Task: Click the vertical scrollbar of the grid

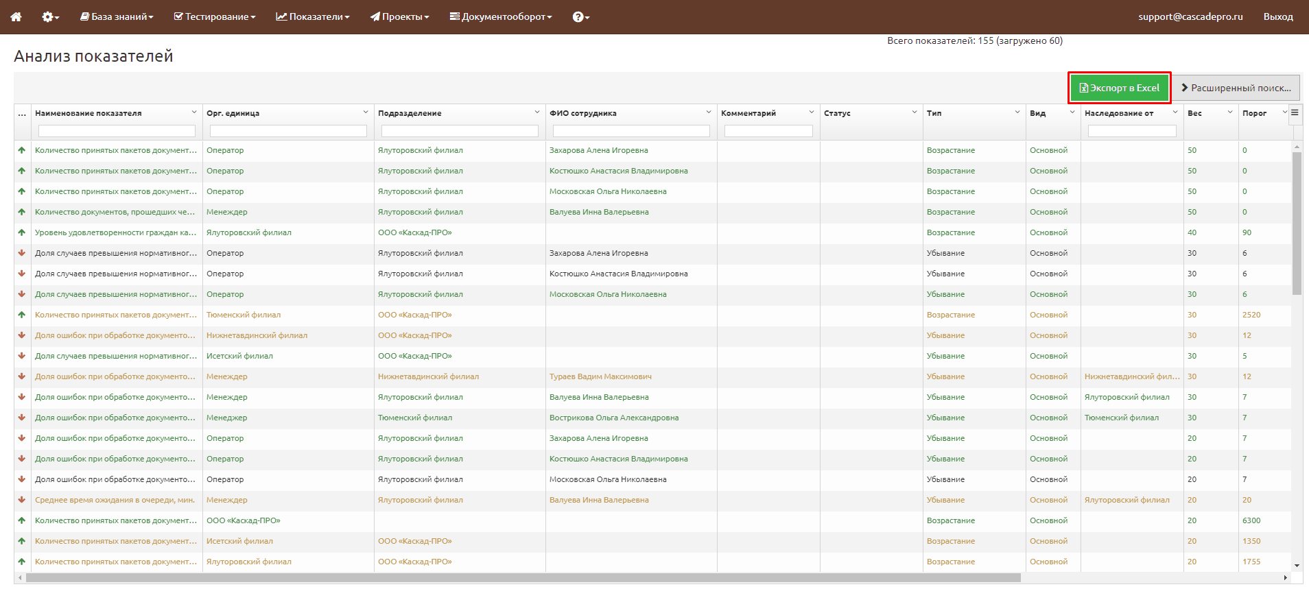Action: click(1297, 223)
